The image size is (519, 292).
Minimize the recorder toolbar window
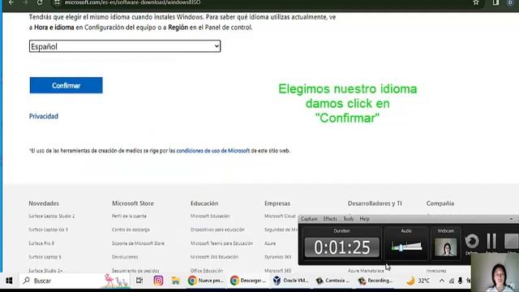[511, 219]
